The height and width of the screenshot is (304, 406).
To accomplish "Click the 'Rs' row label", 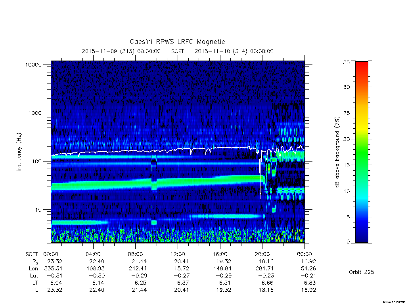I will [x=35, y=262].
